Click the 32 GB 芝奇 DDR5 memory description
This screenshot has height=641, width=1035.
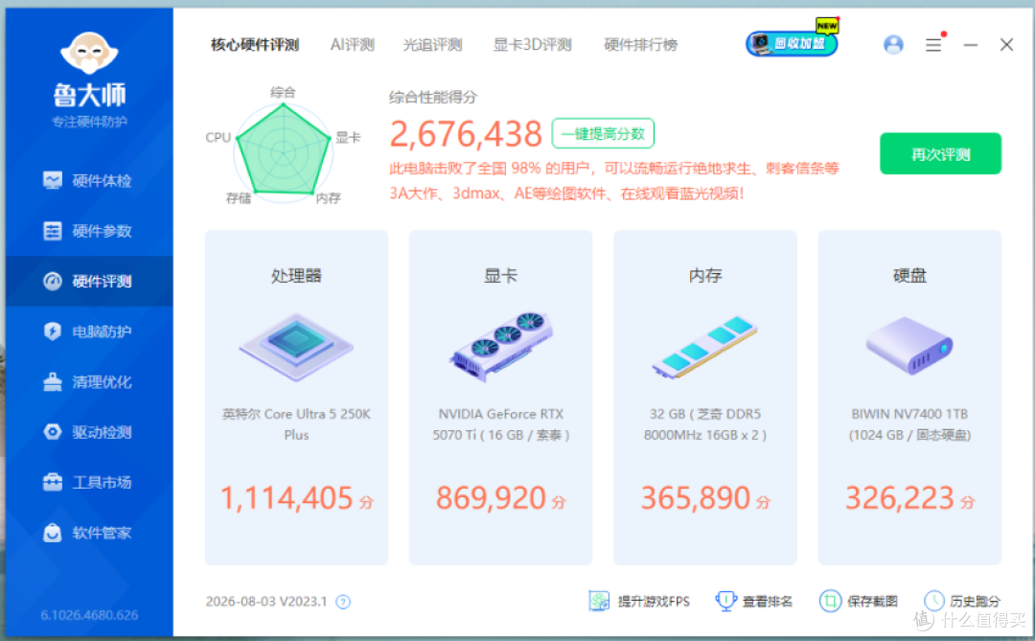tap(705, 424)
